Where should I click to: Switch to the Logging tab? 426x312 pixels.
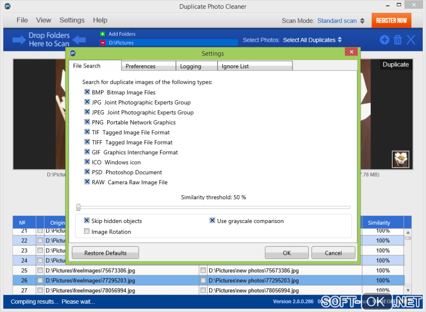[x=197, y=66]
